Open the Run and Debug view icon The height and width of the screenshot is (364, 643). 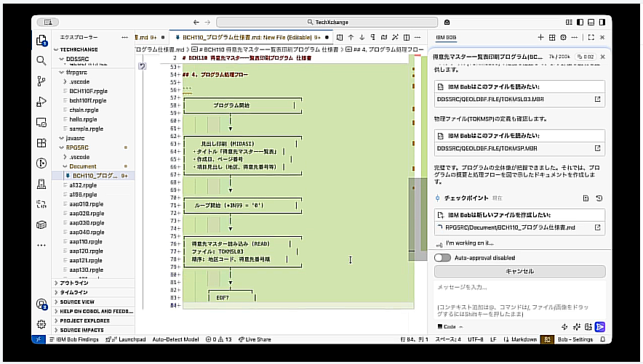tap(41, 102)
